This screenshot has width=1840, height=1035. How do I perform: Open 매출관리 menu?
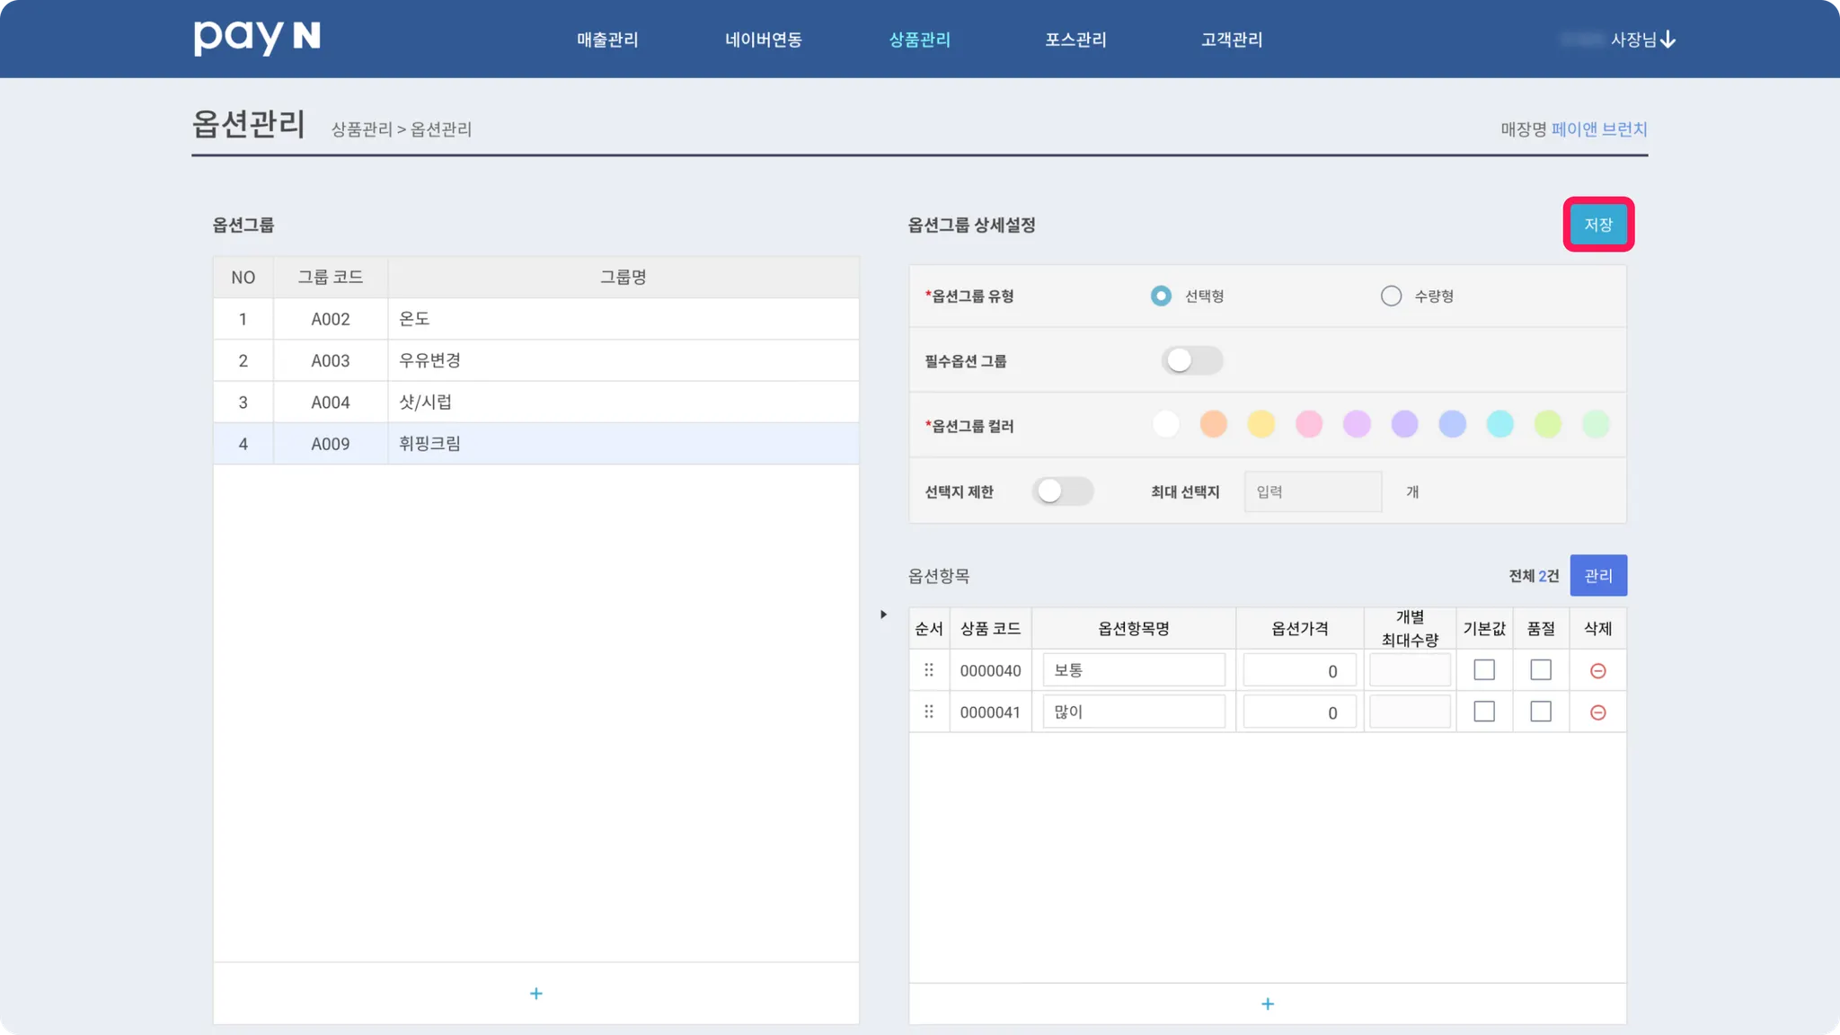pos(607,40)
